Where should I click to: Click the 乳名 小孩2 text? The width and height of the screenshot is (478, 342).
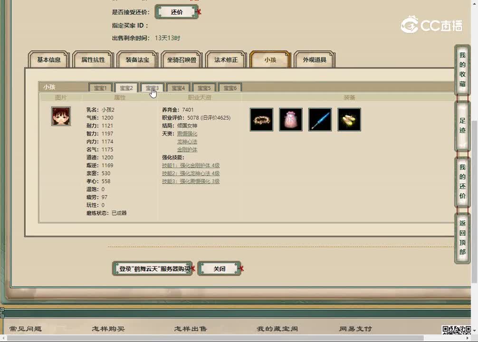pos(100,110)
